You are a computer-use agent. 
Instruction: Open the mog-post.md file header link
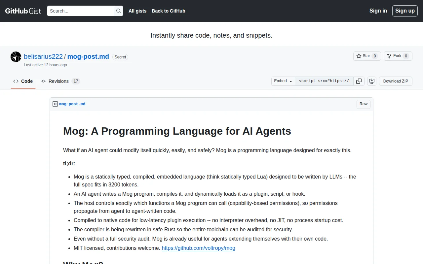[x=72, y=104]
